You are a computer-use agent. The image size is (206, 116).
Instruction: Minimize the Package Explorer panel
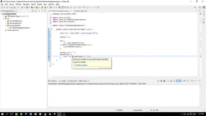[42, 11]
